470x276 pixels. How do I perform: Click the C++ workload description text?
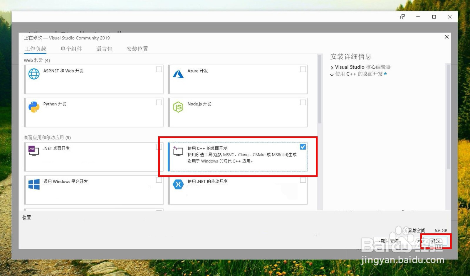tap(242, 158)
